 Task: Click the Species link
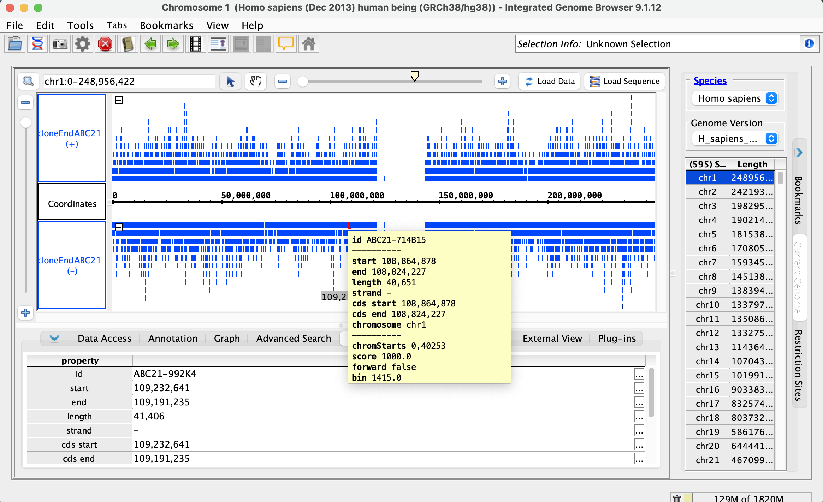click(710, 81)
